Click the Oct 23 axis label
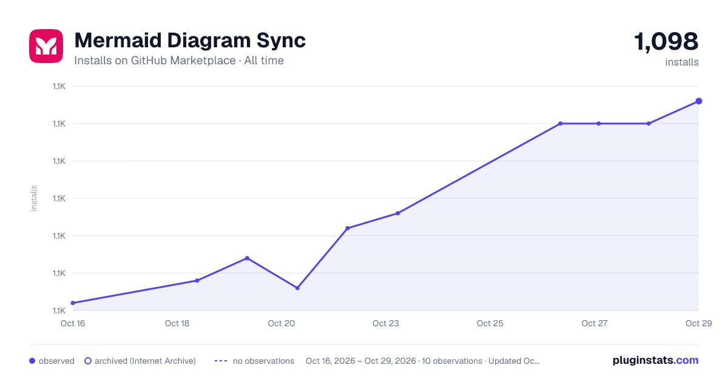 pos(386,323)
